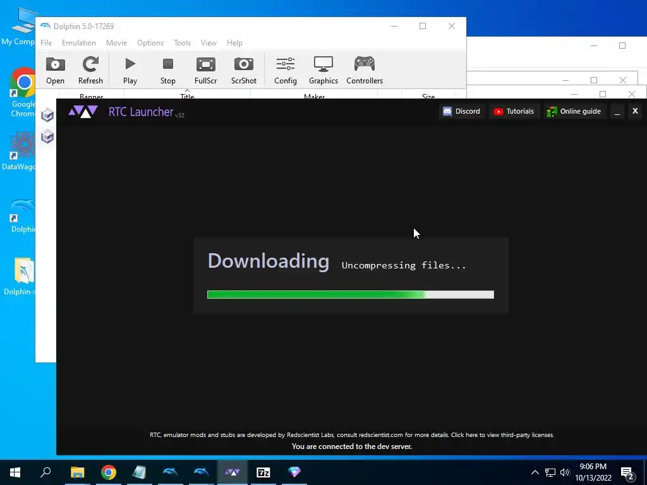Open Dolphin Config settings
647x485 pixels.
(x=286, y=70)
